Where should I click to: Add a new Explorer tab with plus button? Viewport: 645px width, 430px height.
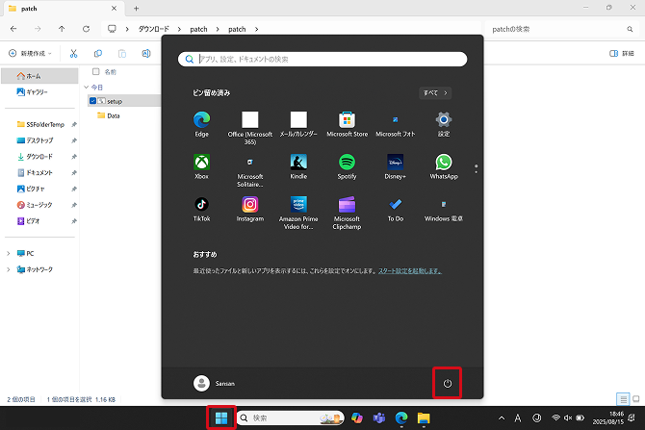136,9
